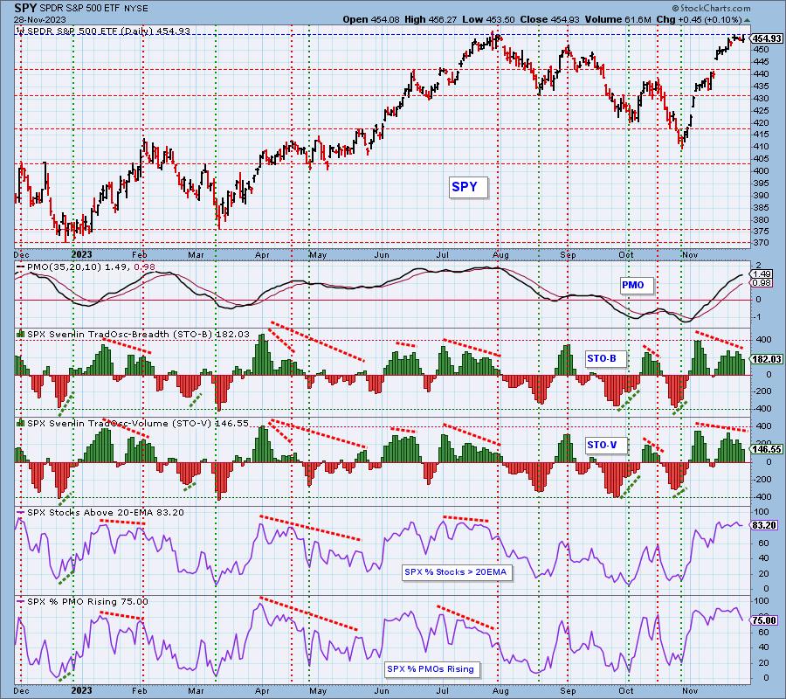
Task: Click the green up-triangle beside the Chg value
Action: (x=748, y=20)
